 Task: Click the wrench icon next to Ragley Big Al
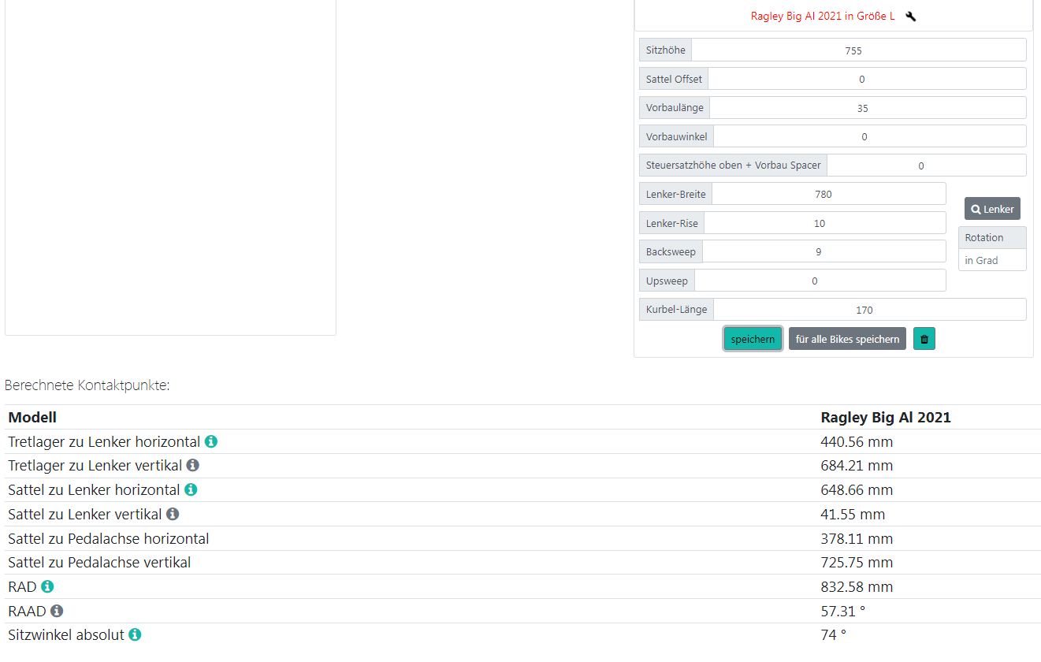click(910, 17)
